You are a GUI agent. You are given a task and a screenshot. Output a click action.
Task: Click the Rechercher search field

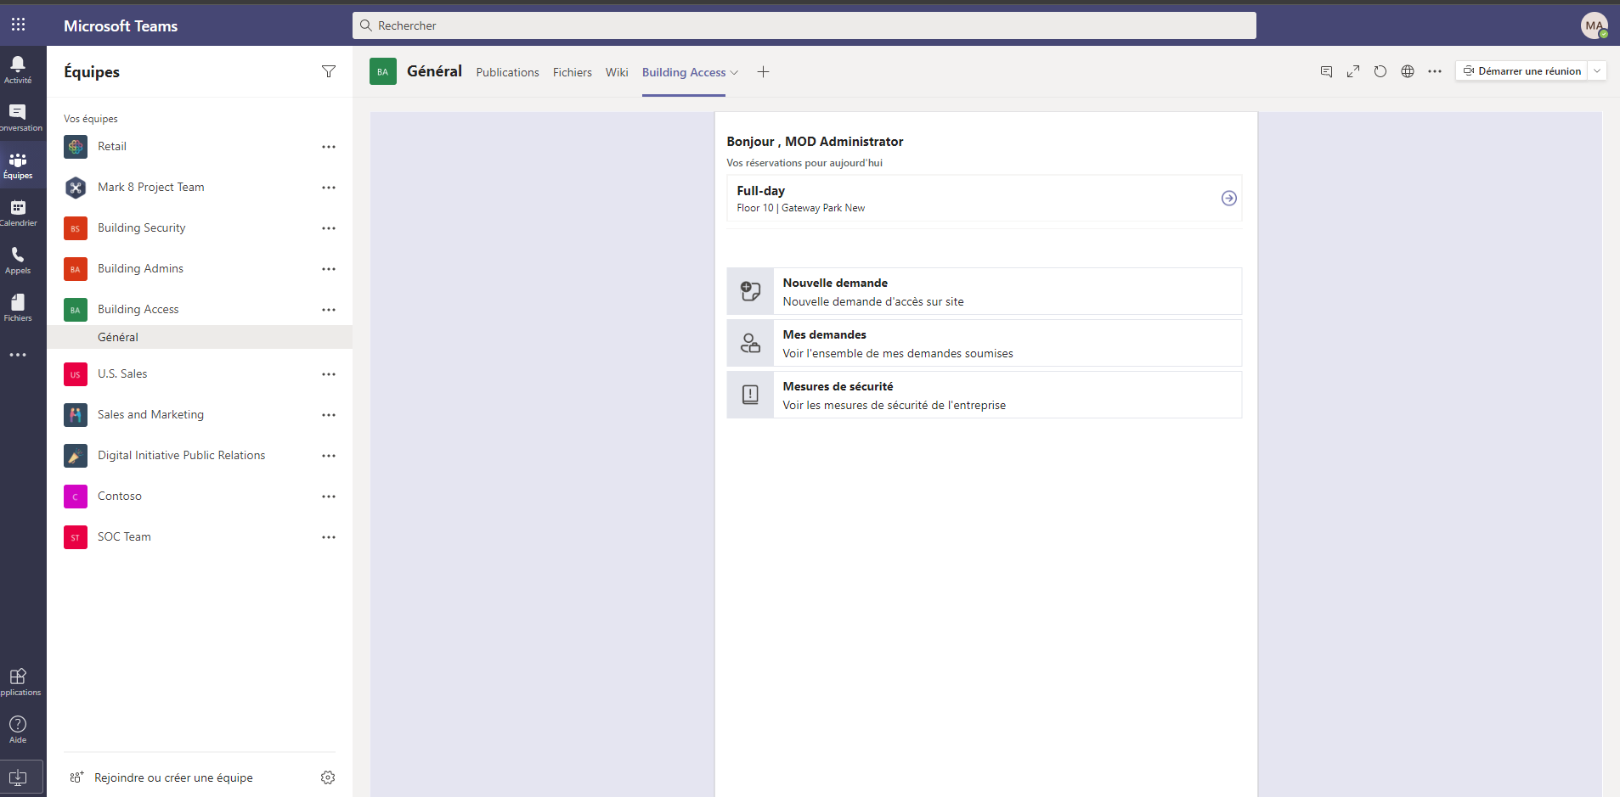click(x=804, y=25)
